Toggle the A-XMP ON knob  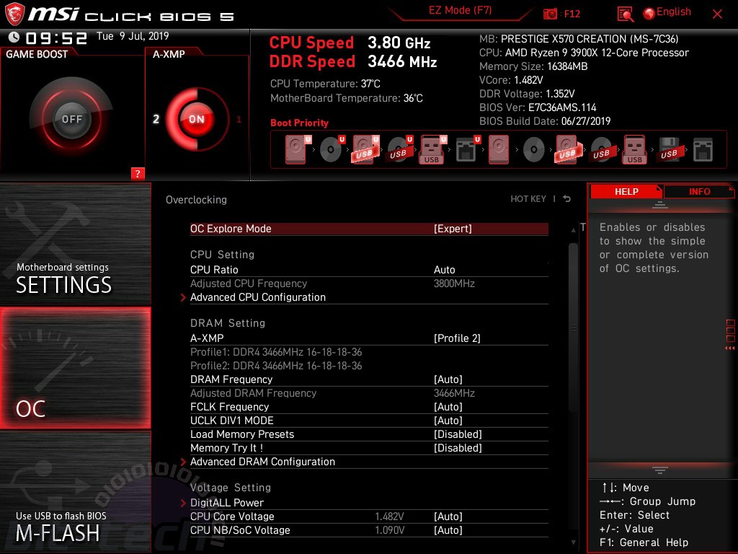pyautogui.click(x=197, y=119)
